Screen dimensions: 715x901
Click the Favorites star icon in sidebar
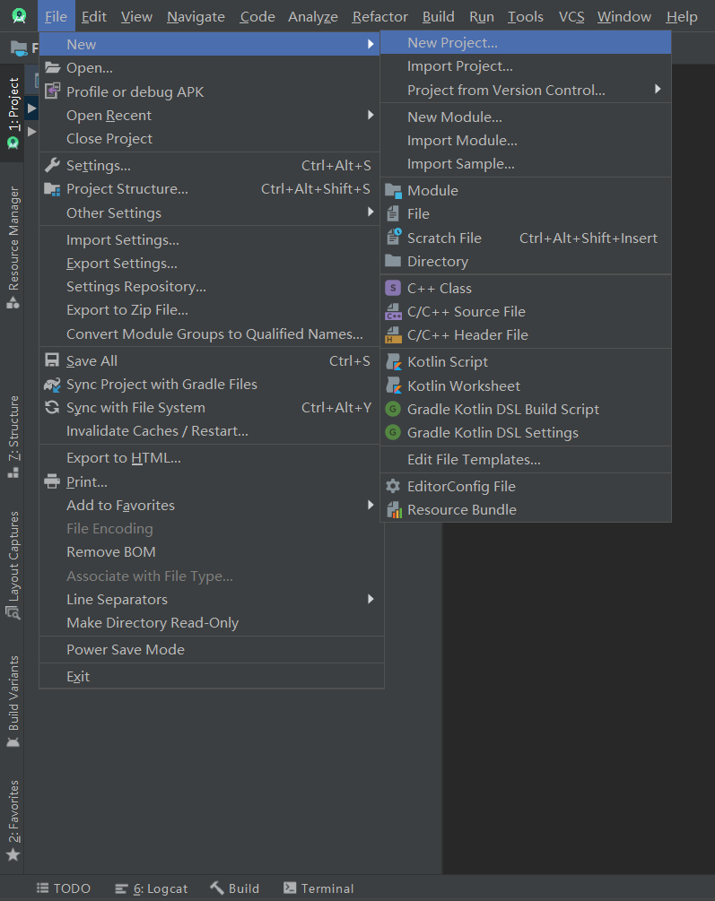(13, 855)
